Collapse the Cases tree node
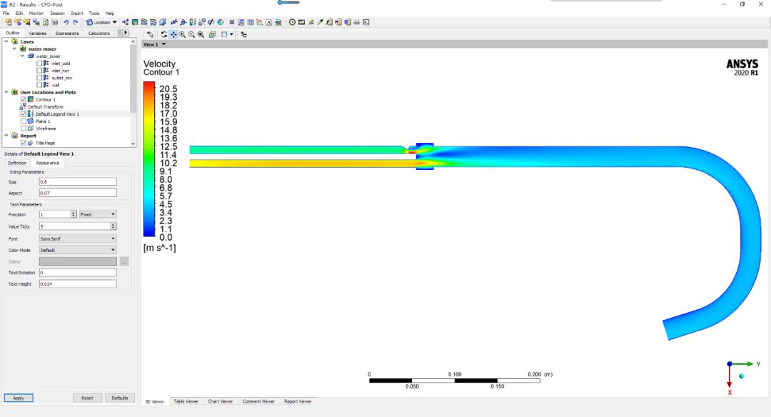 [x=6, y=42]
